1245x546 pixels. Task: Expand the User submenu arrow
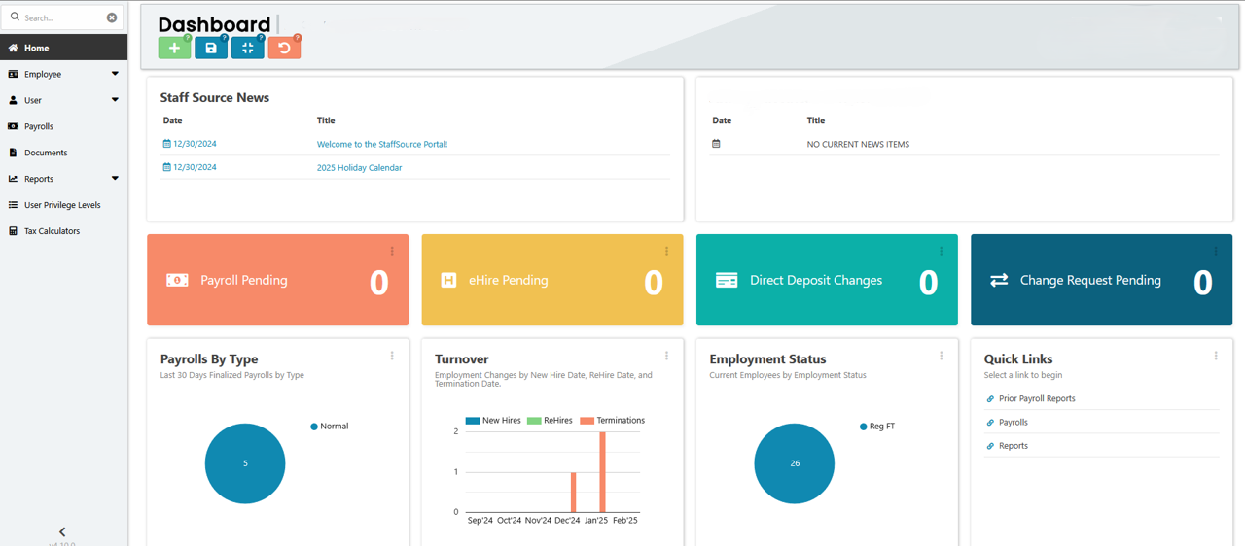tap(115, 100)
